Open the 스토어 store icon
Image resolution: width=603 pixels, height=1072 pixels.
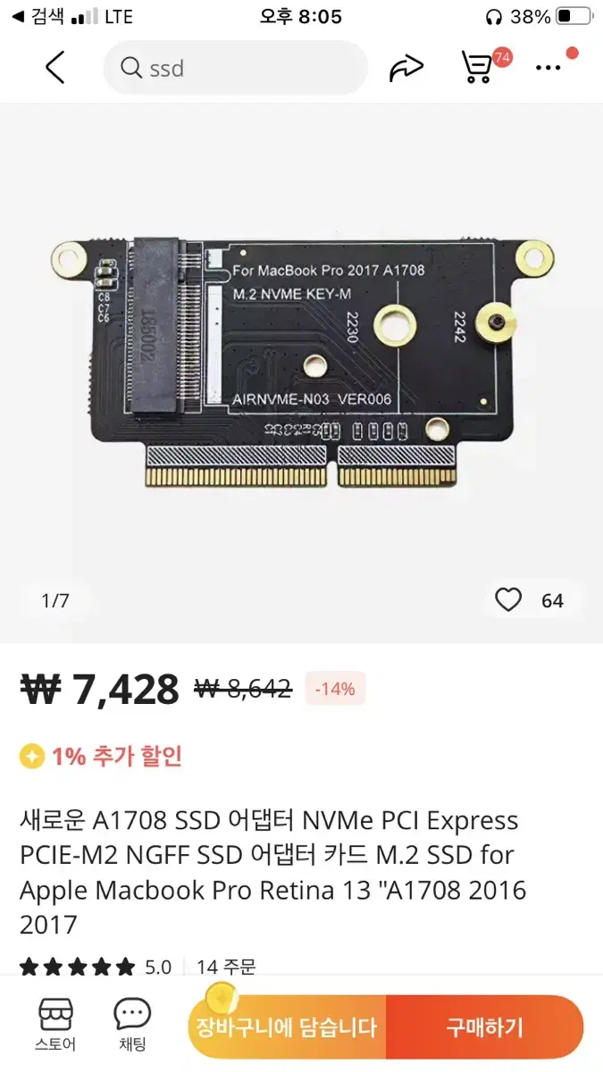55,1026
